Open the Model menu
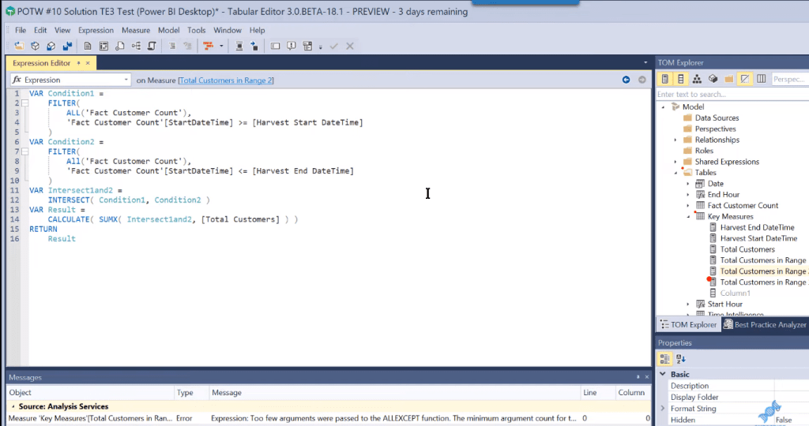Image resolution: width=809 pixels, height=426 pixels. click(169, 31)
